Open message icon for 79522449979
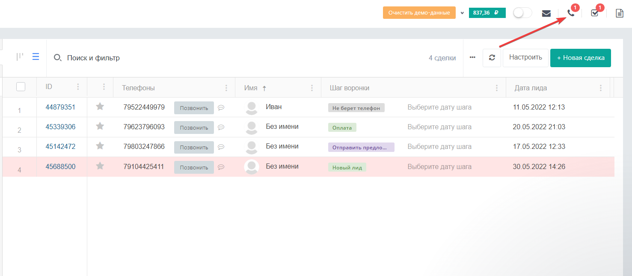 [x=221, y=108]
